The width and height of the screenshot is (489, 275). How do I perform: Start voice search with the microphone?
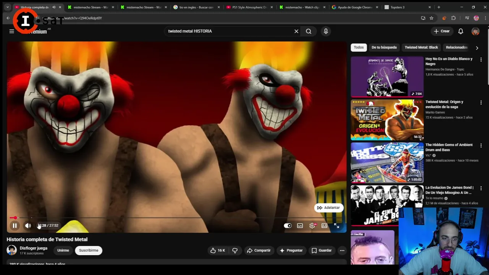(x=326, y=31)
